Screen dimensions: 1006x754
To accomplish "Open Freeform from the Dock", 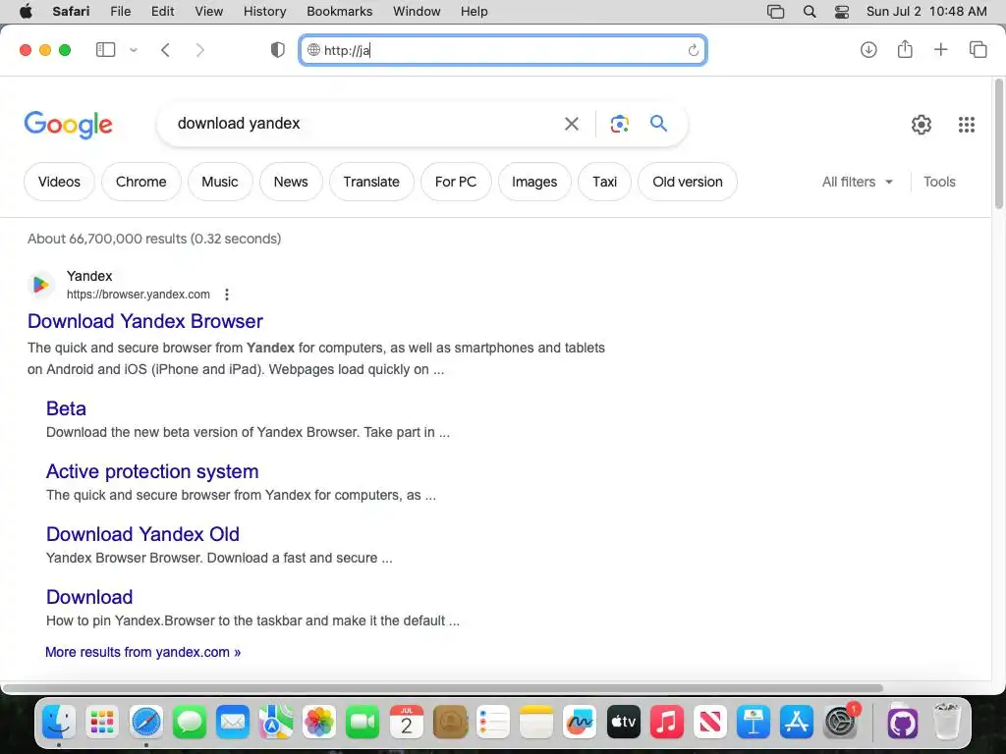I will [x=580, y=722].
